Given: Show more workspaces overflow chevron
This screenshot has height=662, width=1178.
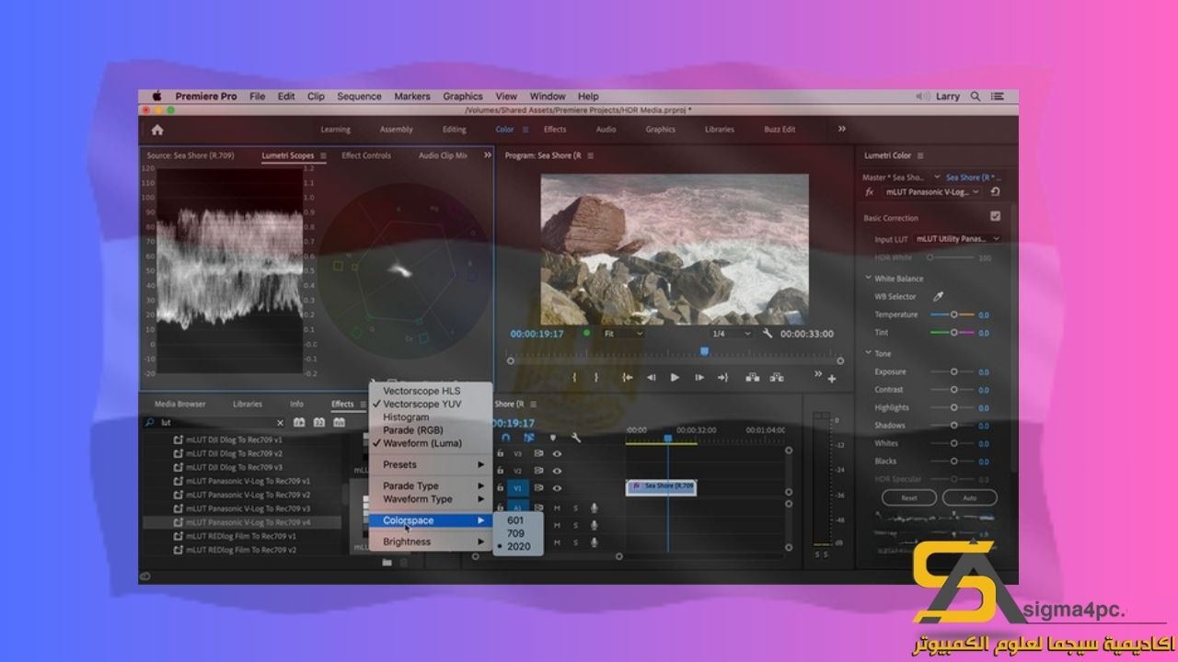Looking at the screenshot, I should [x=841, y=130].
